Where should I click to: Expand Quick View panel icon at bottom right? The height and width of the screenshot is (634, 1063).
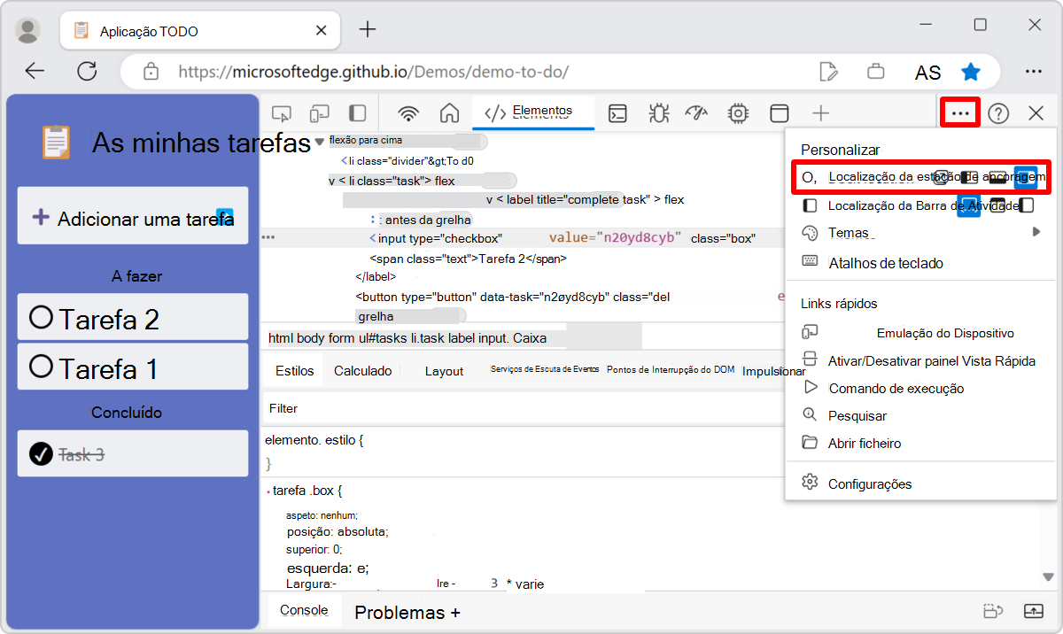coord(1033,611)
